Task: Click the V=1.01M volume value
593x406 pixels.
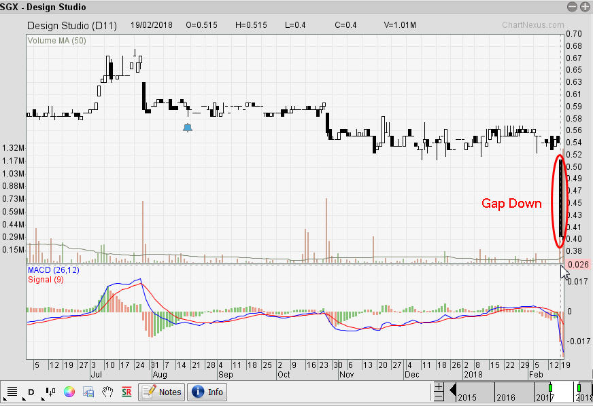Action: pyautogui.click(x=400, y=25)
